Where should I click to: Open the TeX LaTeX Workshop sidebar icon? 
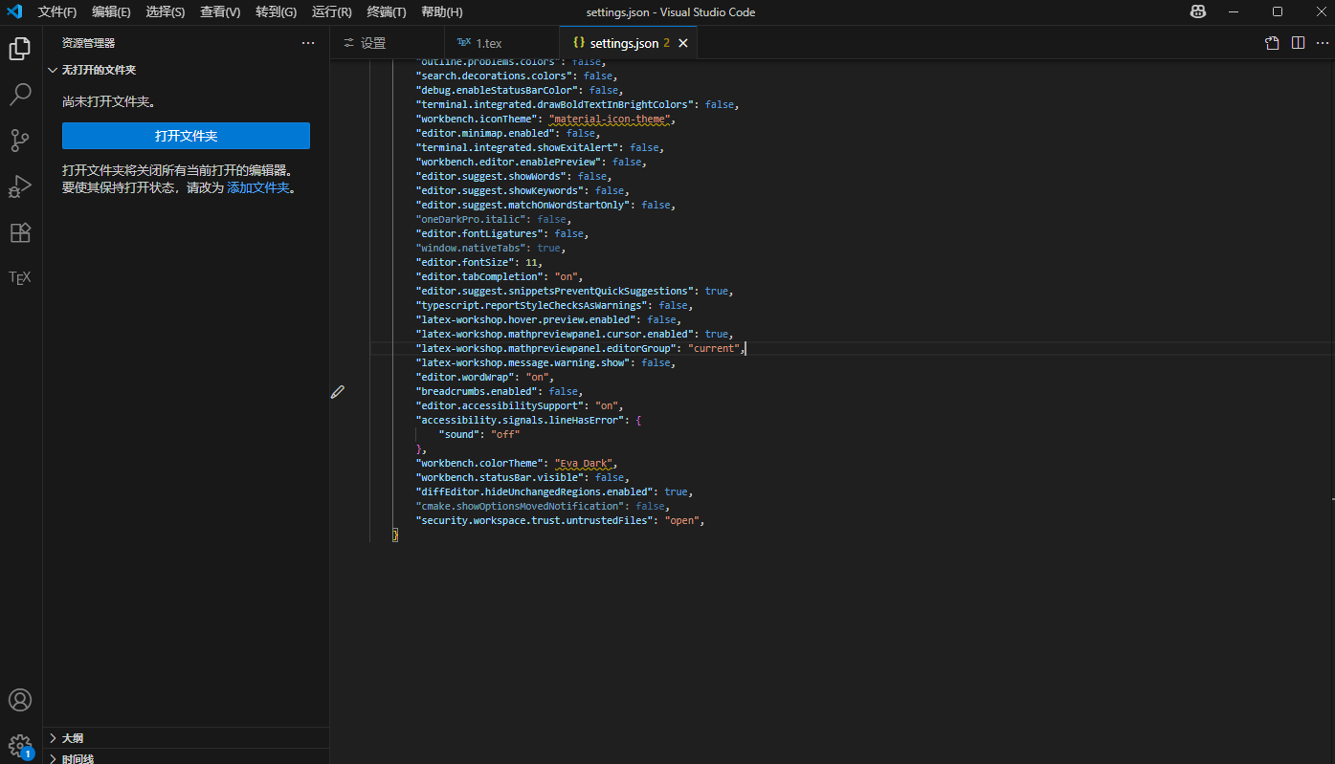20,277
